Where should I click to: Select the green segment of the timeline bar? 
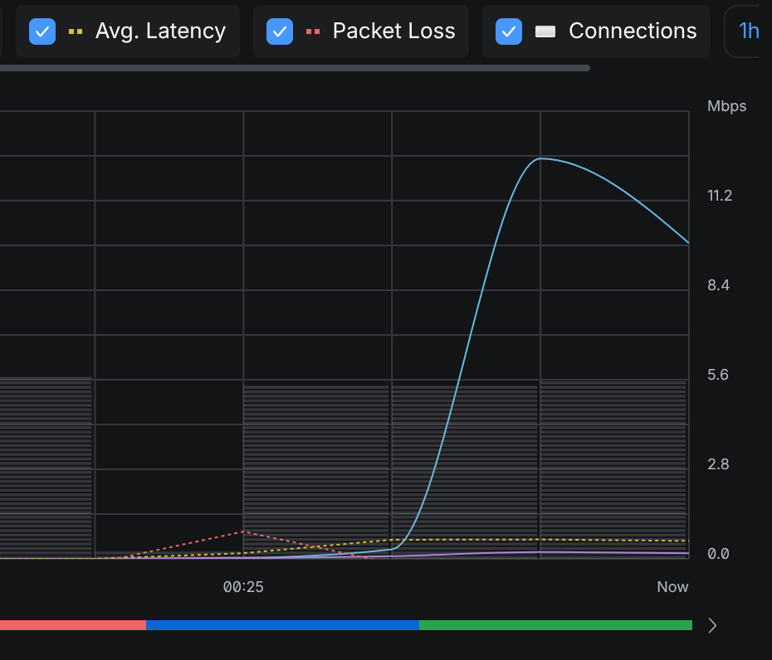pyautogui.click(x=555, y=625)
